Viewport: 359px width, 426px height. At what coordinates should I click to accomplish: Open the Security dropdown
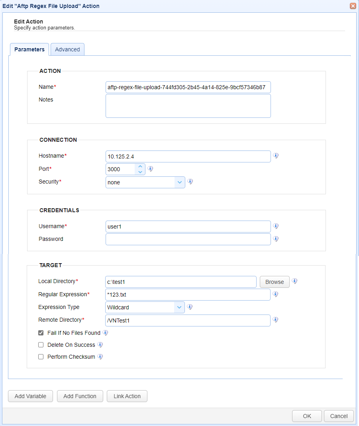pyautogui.click(x=179, y=182)
